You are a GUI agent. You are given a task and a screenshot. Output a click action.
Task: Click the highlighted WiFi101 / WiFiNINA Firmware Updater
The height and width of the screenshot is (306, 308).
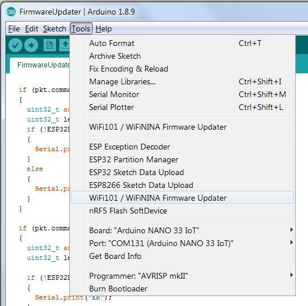point(183,198)
